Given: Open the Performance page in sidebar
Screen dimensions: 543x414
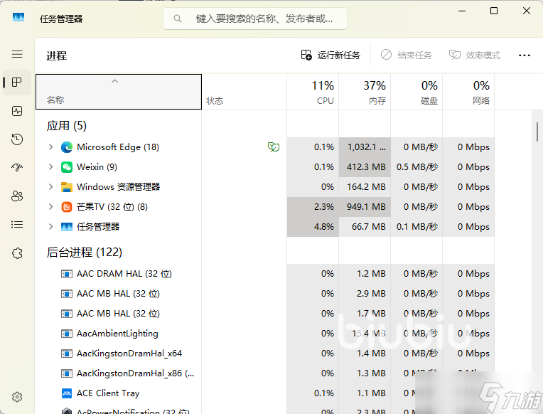Looking at the screenshot, I should [x=17, y=111].
